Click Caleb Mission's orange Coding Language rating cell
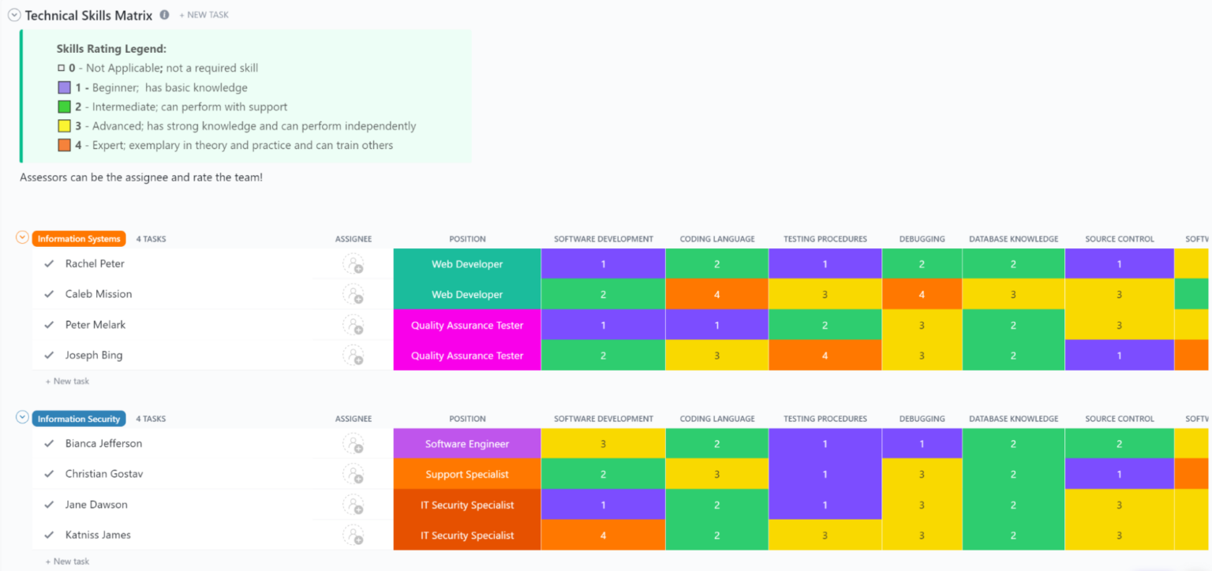The height and width of the screenshot is (571, 1212). [x=716, y=295]
